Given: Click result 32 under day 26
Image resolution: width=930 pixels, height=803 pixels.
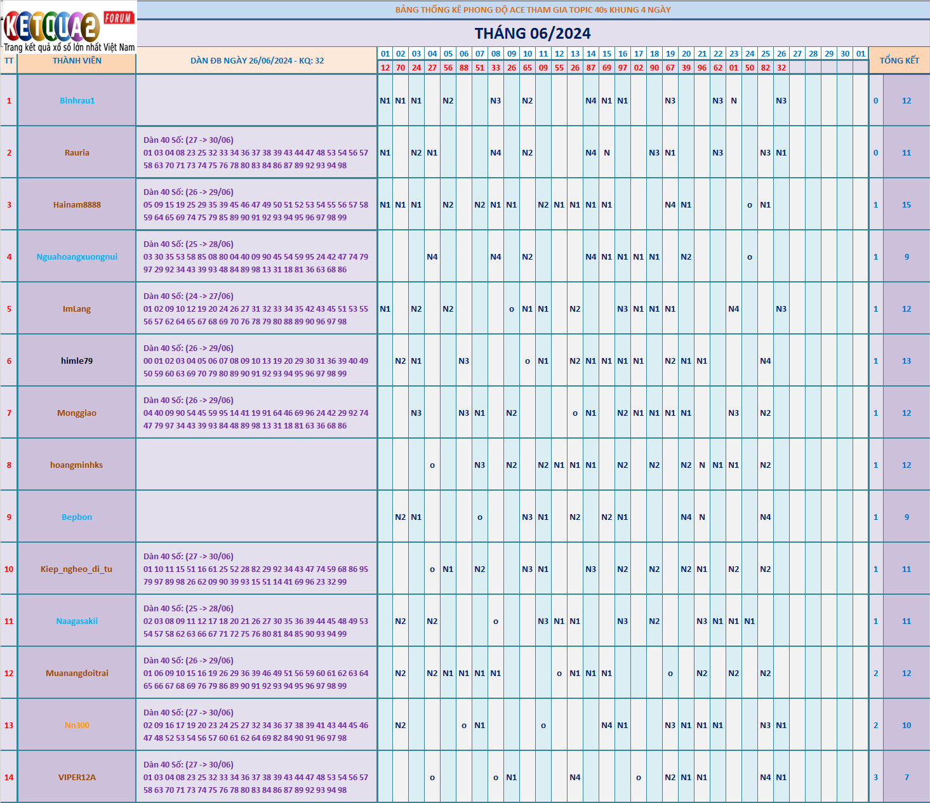Looking at the screenshot, I should (781, 67).
